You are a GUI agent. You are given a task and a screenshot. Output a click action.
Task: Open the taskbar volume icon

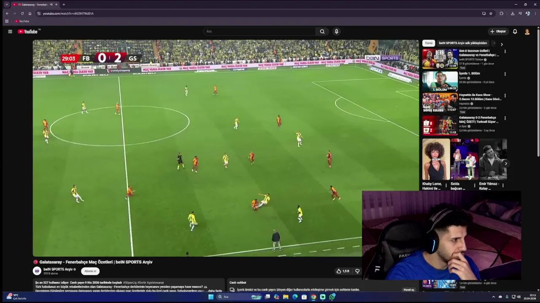pos(519,297)
